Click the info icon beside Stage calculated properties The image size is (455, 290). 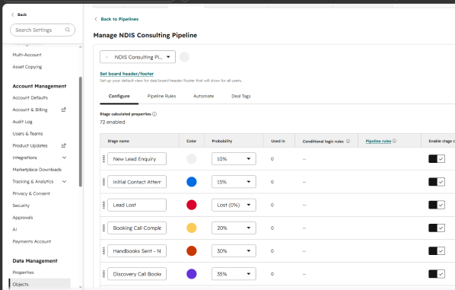(154, 114)
